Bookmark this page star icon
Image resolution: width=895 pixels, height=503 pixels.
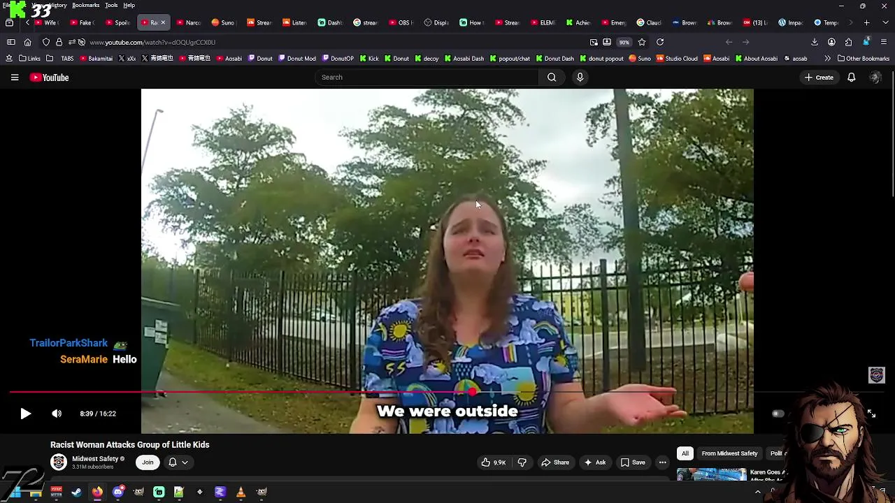[x=642, y=42]
